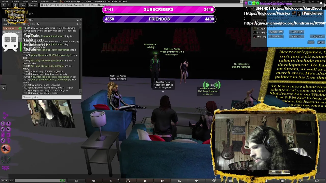Click the 'To nearby chat' input field
Viewport: 326px width, 183px height.
point(52,97)
